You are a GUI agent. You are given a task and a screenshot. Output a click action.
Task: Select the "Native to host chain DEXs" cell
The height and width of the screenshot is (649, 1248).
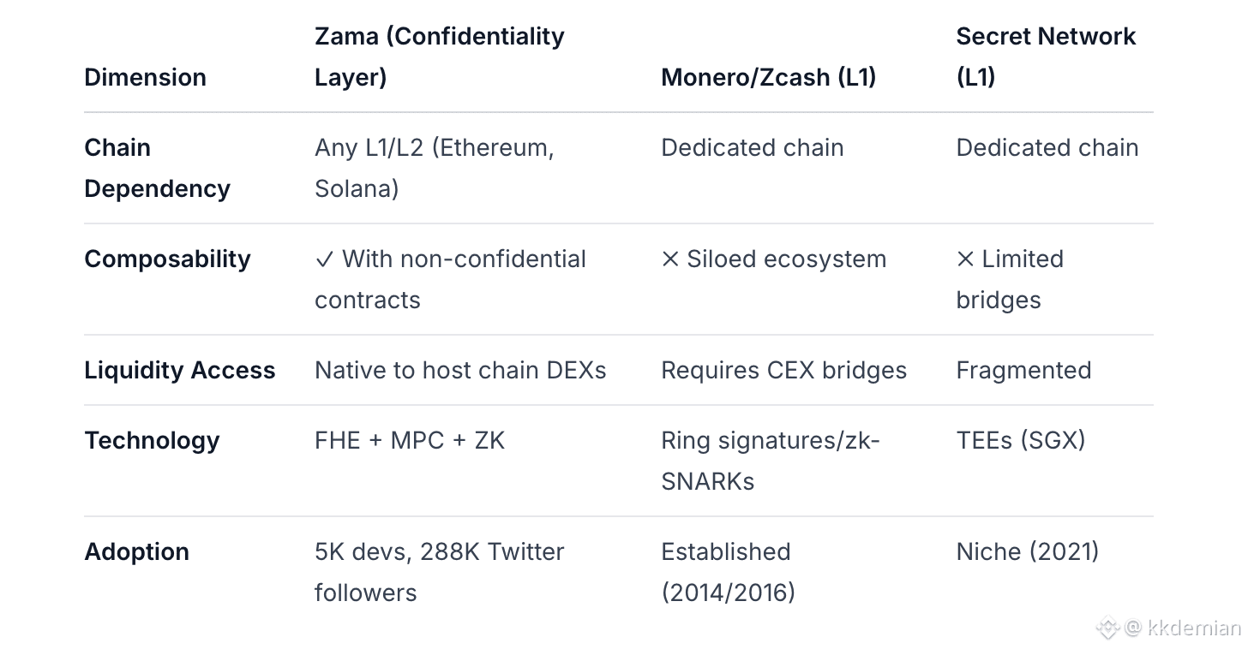point(460,371)
